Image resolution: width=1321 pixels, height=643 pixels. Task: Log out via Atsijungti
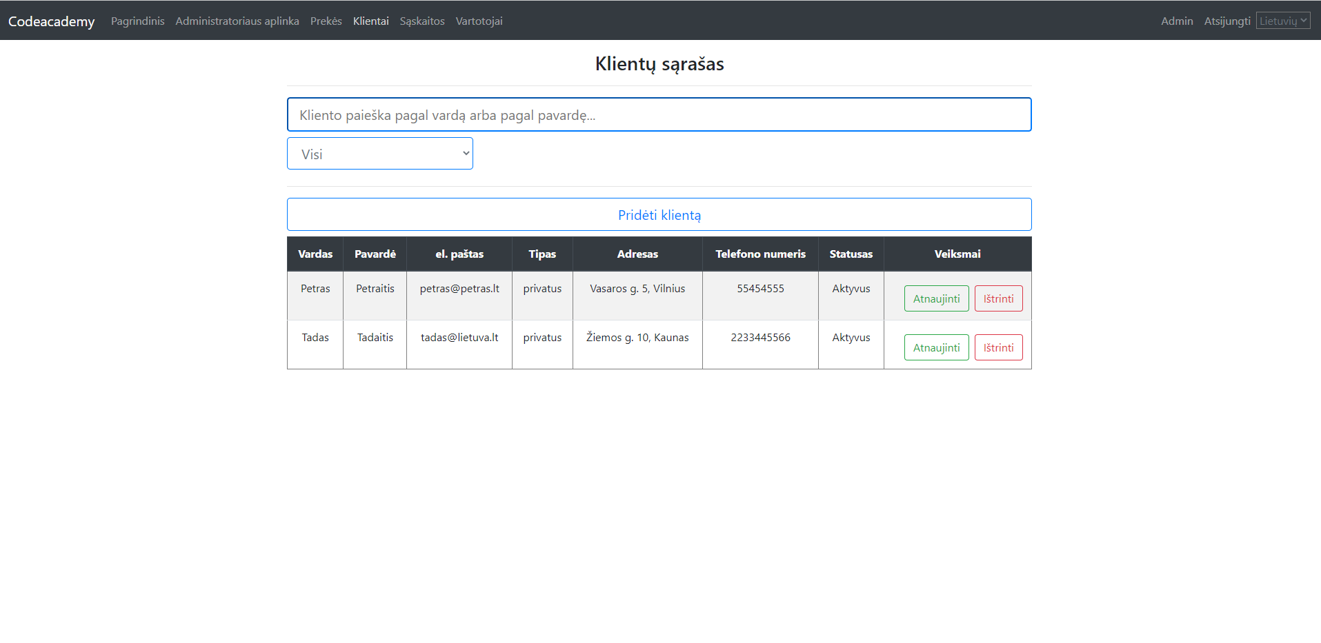coord(1227,21)
